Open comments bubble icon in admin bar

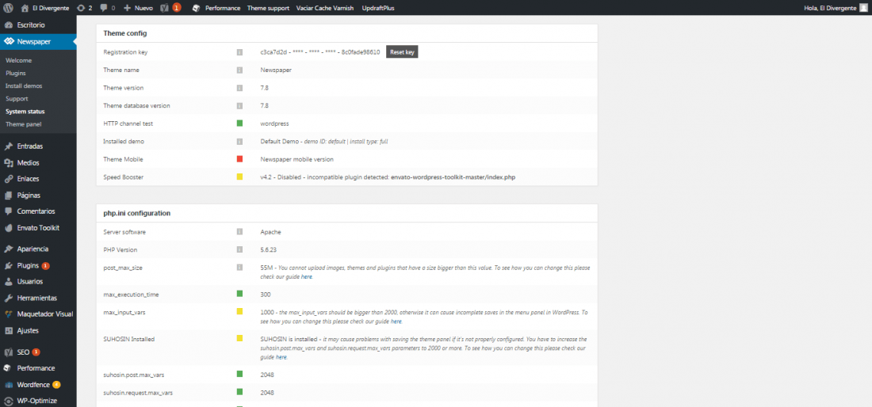click(103, 9)
